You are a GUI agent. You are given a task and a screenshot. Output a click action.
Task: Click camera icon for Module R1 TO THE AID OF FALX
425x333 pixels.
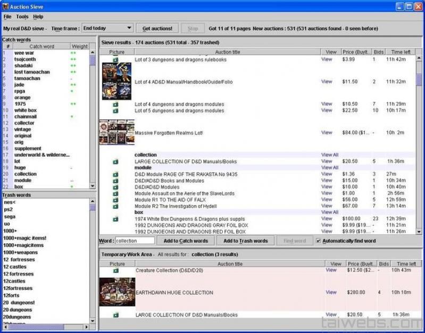point(115,200)
